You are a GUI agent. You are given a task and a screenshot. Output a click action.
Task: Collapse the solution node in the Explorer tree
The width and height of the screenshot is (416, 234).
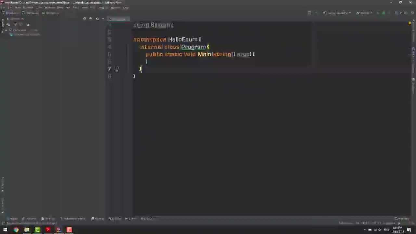point(6,30)
